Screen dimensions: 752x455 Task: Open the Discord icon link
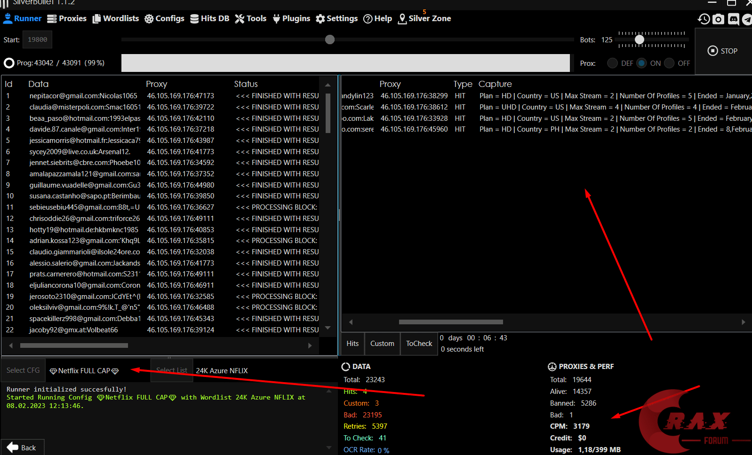pos(733,19)
